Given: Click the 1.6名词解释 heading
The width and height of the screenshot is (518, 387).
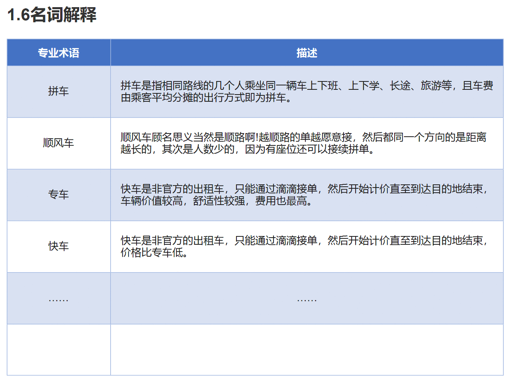Looking at the screenshot, I should coord(52,15).
